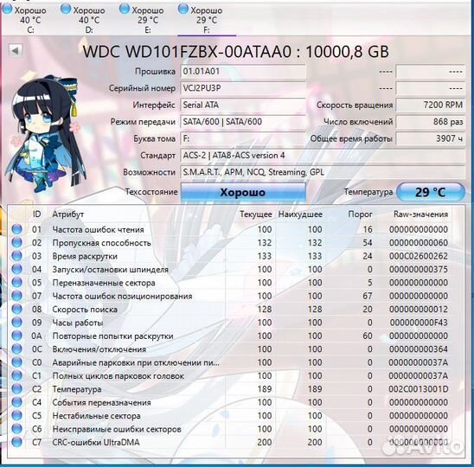Click the Порог column header
The image size is (474, 467).
click(360, 214)
